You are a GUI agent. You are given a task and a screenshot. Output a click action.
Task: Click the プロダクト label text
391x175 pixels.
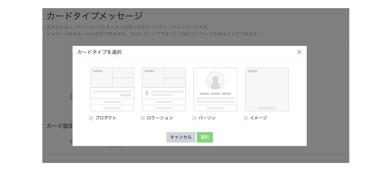tap(106, 118)
